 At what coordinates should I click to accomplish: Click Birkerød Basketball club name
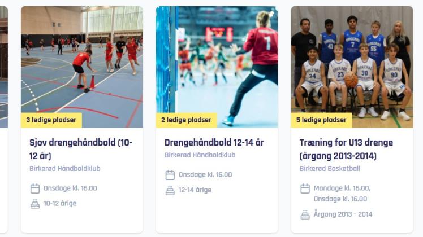pyautogui.click(x=330, y=169)
